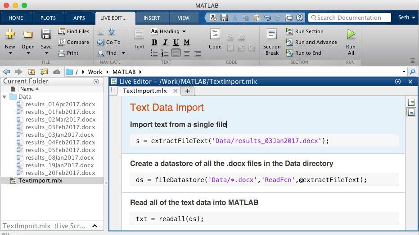
Task: Select results_03Jan2017.docx in Current Folder
Action: coord(60,135)
